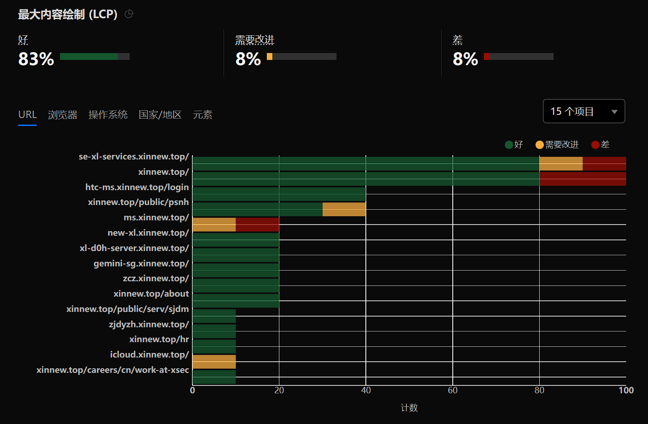Select the 元素 tab

[203, 115]
